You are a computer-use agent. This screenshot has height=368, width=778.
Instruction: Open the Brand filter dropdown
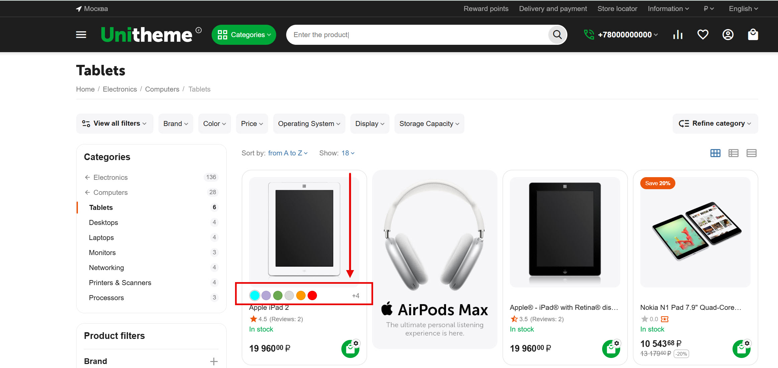176,124
